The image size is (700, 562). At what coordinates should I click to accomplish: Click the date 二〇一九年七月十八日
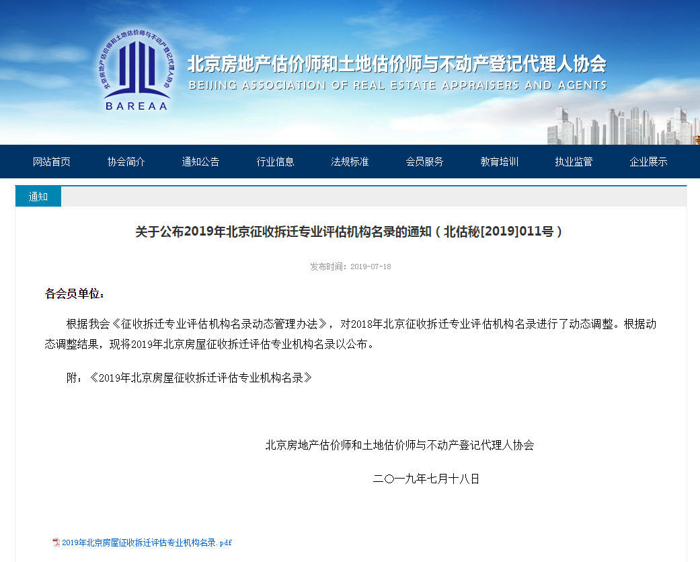(x=426, y=479)
